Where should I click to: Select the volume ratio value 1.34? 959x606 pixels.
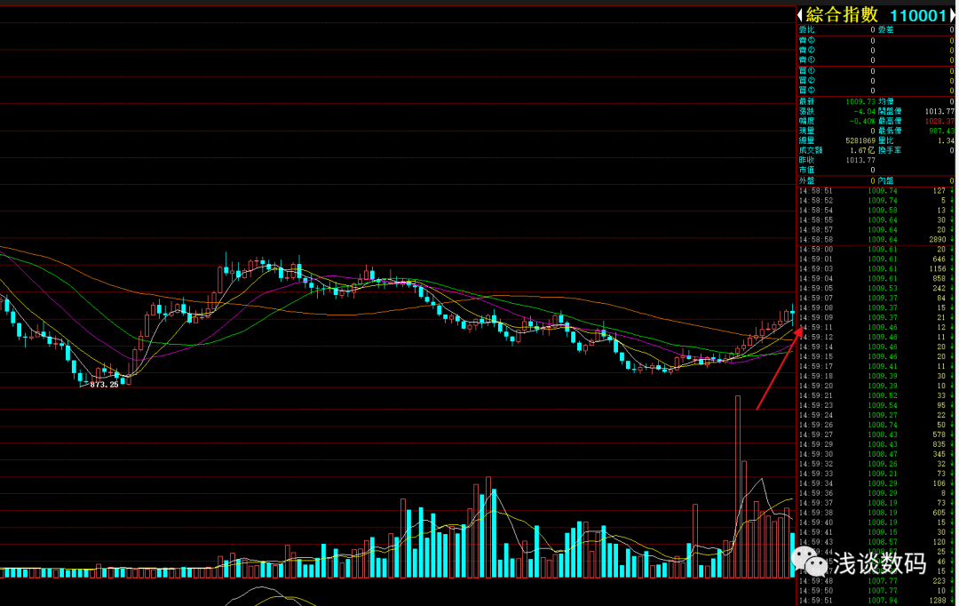tap(945, 140)
